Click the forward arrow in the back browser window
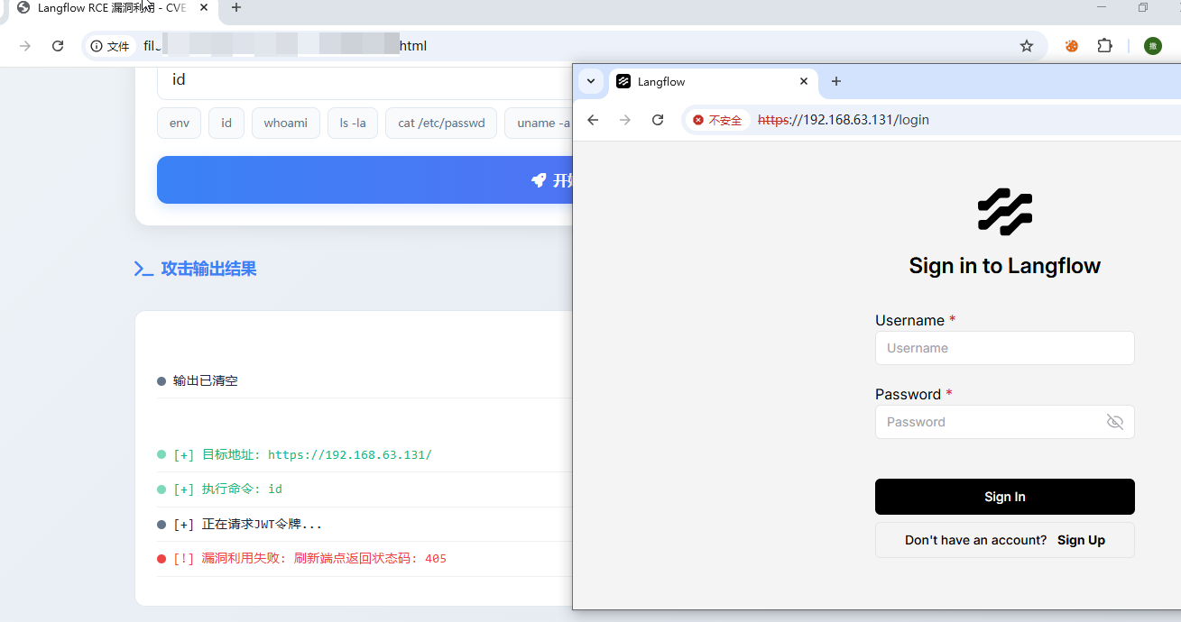The height and width of the screenshot is (622, 1181). tap(25, 46)
